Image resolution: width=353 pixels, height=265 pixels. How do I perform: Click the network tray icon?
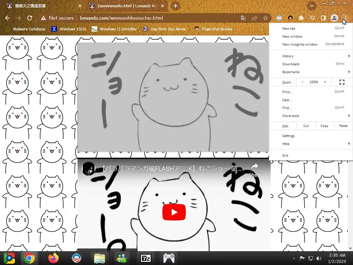311,258
